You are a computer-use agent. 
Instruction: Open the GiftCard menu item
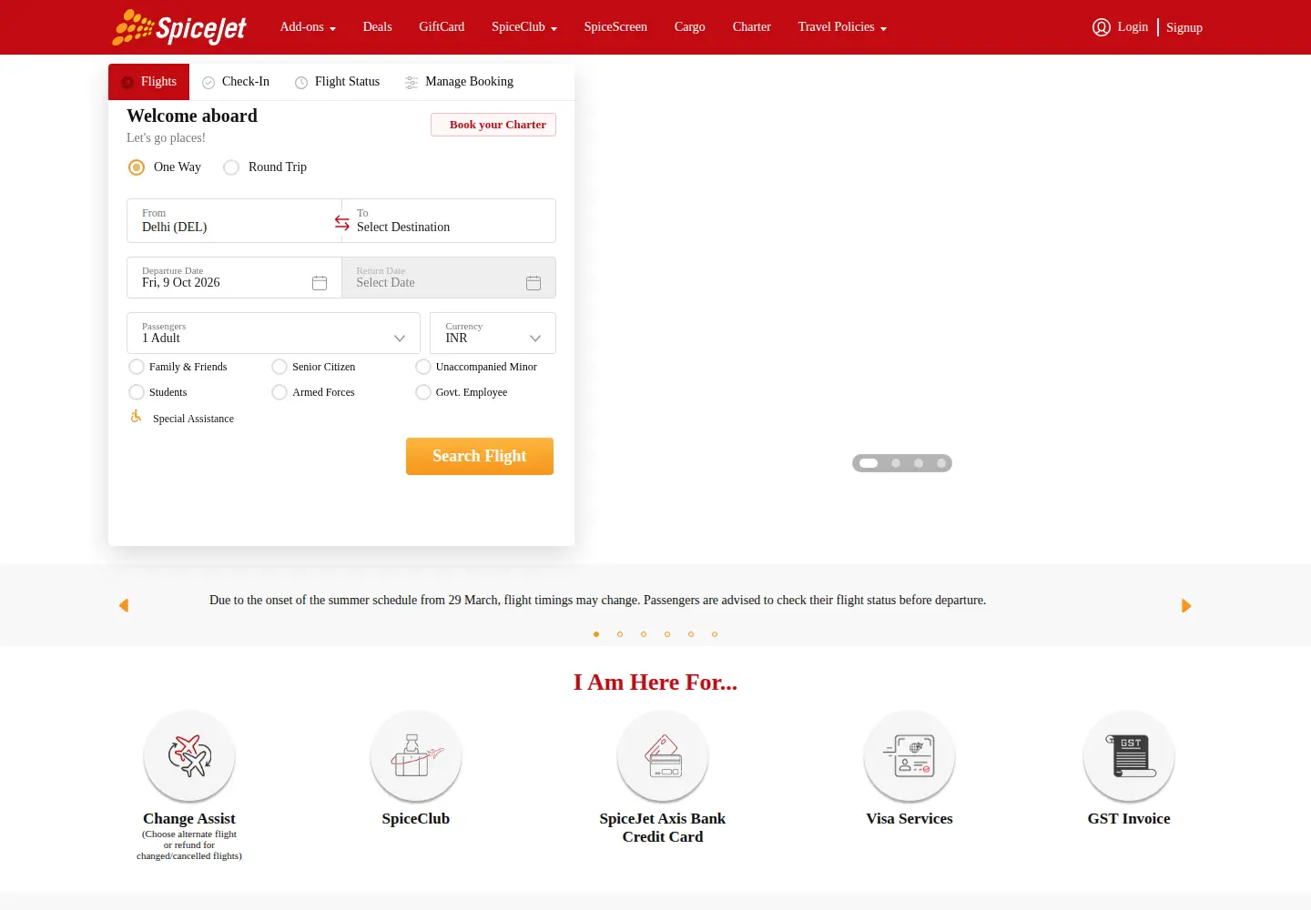point(442,27)
